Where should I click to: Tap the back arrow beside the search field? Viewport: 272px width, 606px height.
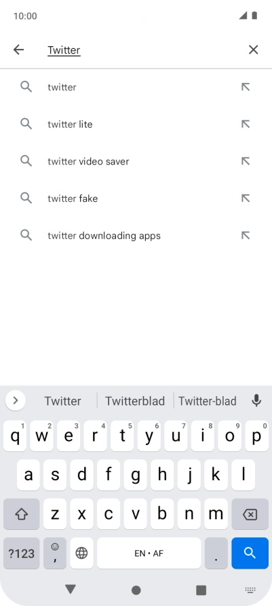[x=18, y=50]
